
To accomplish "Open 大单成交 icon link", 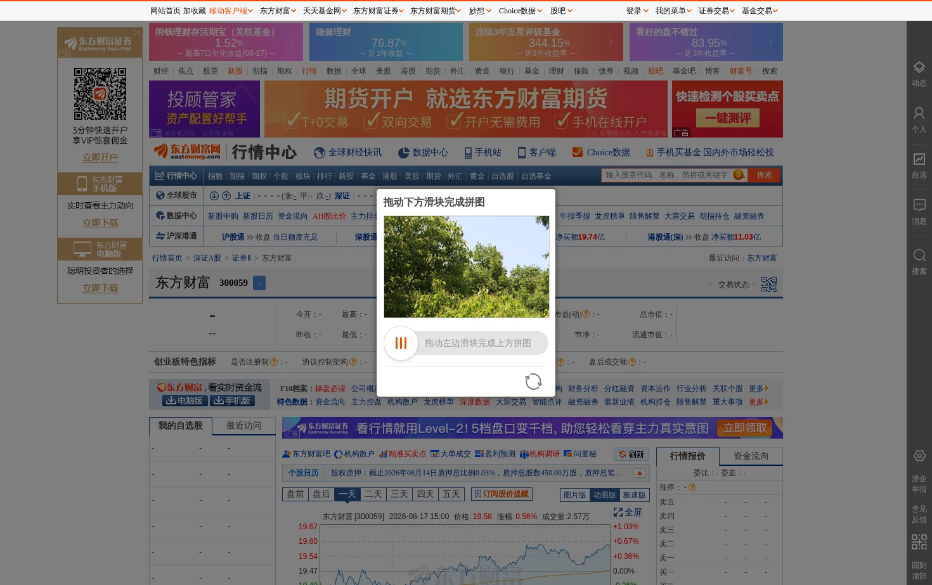I will tap(450, 454).
